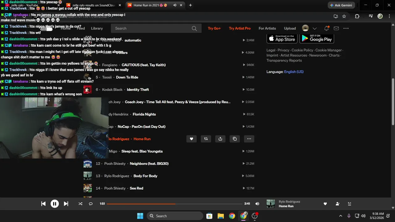Skip to next track in player
Screen dimensions: 395x222
66,204
